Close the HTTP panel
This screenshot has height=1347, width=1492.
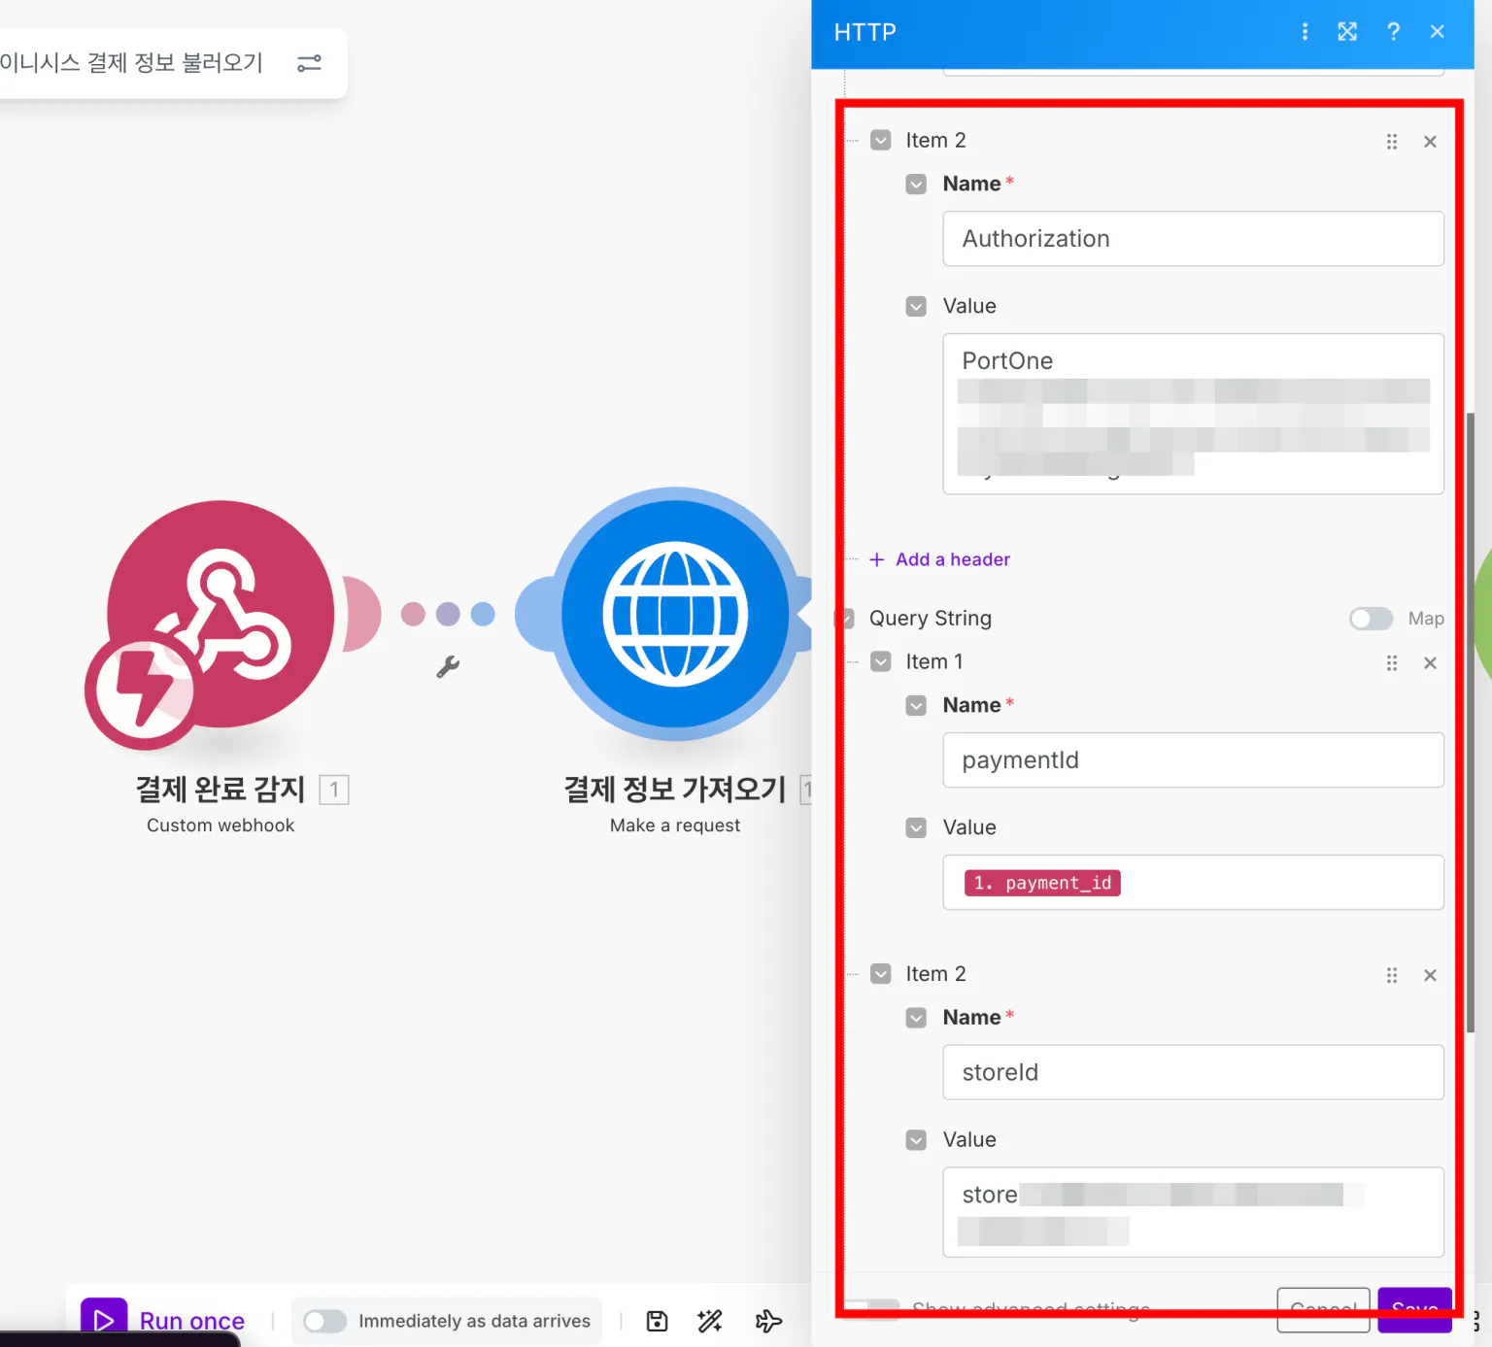[1438, 32]
